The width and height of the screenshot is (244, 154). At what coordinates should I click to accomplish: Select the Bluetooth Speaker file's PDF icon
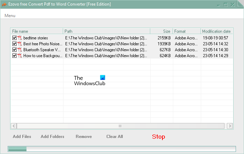coord(20,49)
